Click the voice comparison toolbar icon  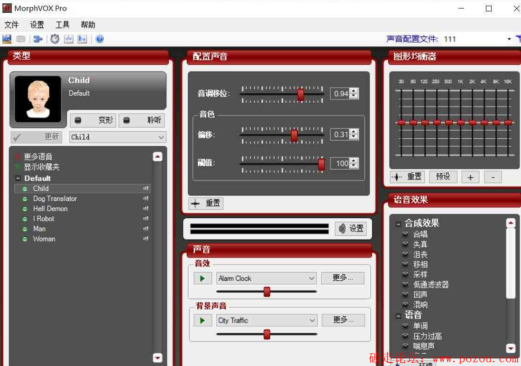(x=82, y=39)
